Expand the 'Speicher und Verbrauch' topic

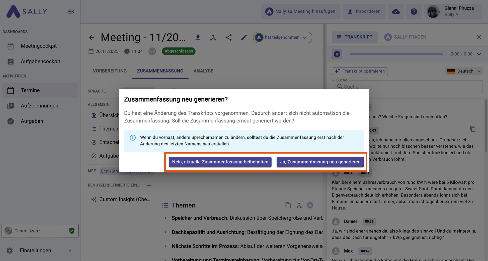pyautogui.click(x=166, y=218)
